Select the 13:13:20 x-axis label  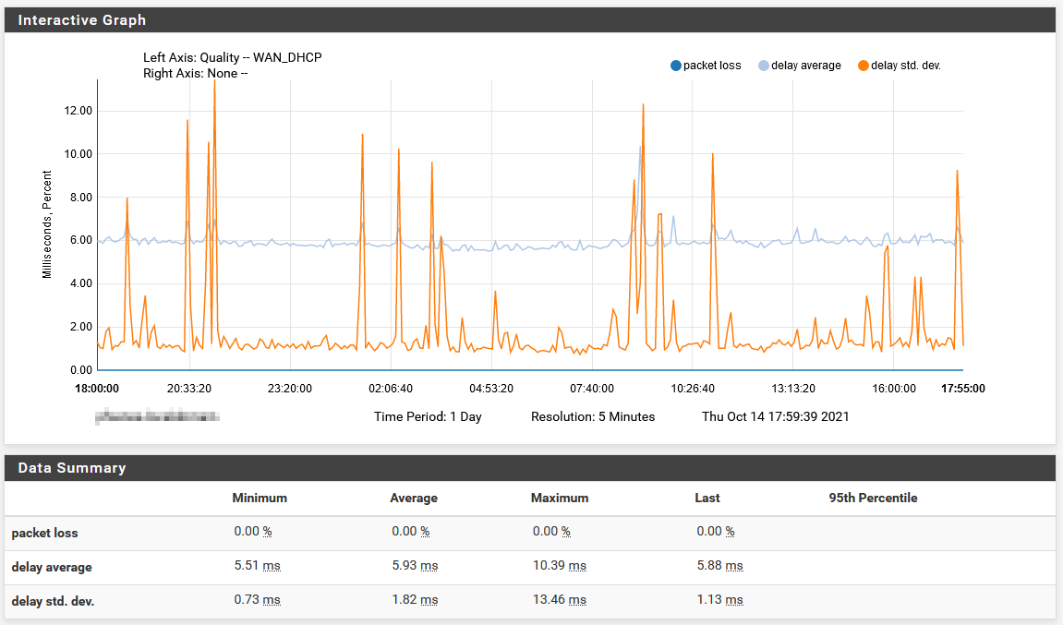(x=793, y=389)
